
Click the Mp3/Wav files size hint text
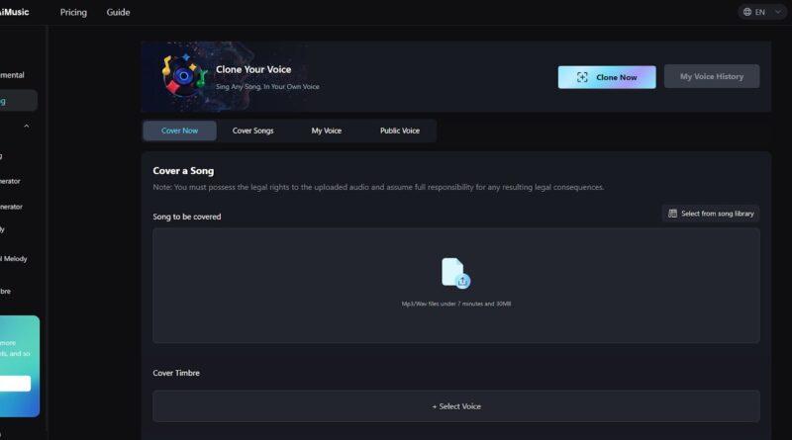tap(456, 304)
